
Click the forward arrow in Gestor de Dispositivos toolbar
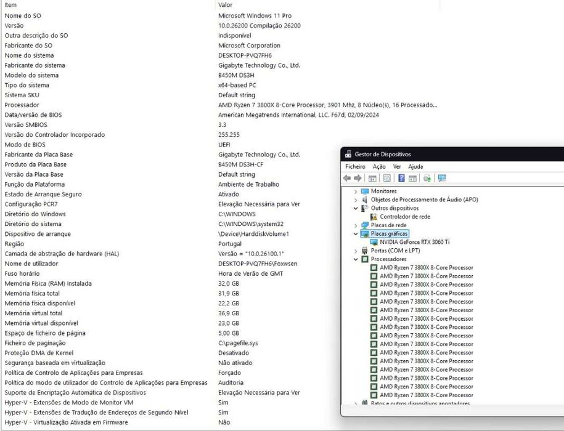tap(358, 178)
